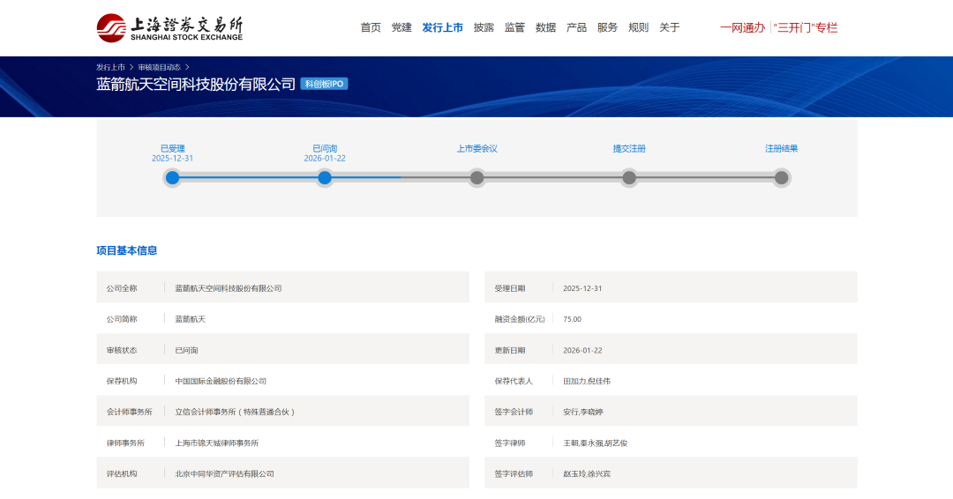Go to 一网通办 link
The image size is (953, 499).
coord(742,27)
